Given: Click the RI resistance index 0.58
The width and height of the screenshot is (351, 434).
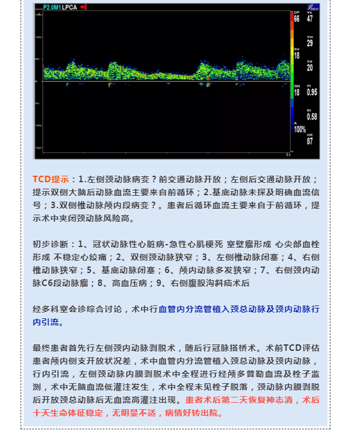Looking at the screenshot, I should tap(312, 117).
